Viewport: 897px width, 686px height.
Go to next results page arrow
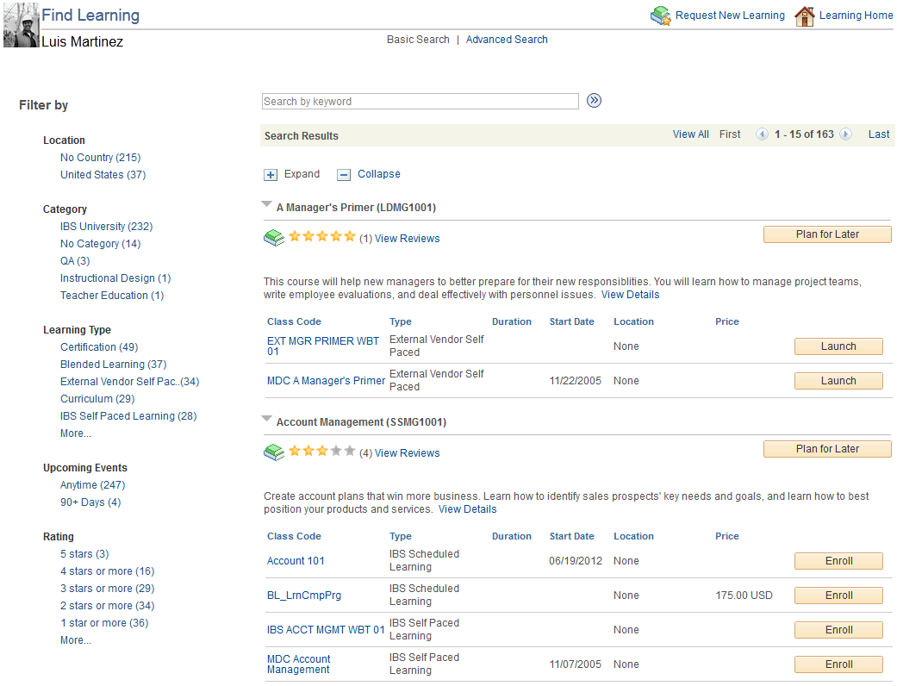[x=845, y=134]
